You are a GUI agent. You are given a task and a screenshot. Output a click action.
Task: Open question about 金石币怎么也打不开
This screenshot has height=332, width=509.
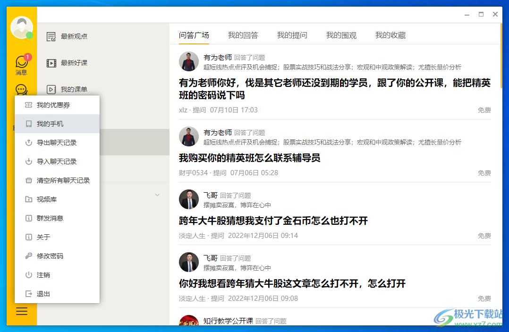click(x=273, y=221)
